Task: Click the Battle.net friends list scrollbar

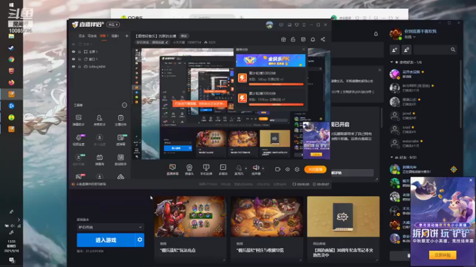Action: (x=461, y=94)
